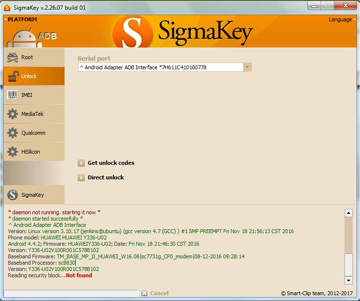Click the log scrollbar up arrow
This screenshot has width=360, height=301.
pyautogui.click(x=348, y=213)
